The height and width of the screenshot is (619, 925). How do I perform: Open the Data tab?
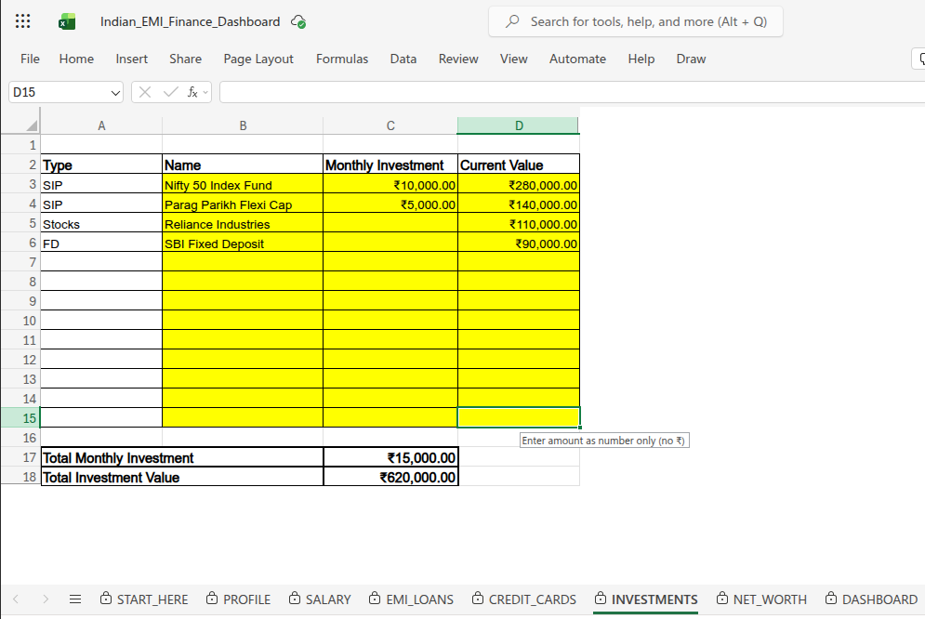click(x=403, y=59)
